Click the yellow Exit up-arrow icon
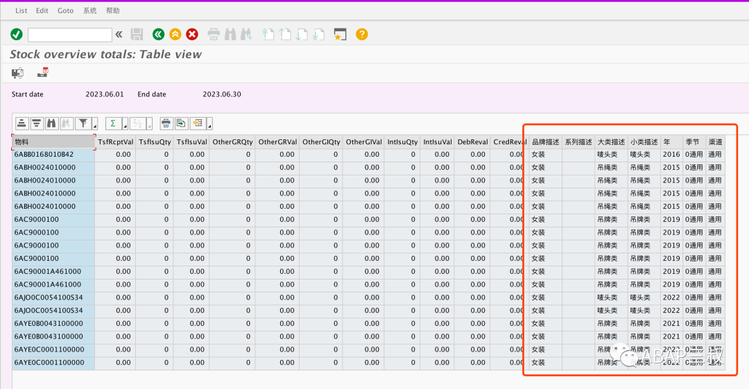Viewport: 749px width, 389px height. pyautogui.click(x=175, y=35)
